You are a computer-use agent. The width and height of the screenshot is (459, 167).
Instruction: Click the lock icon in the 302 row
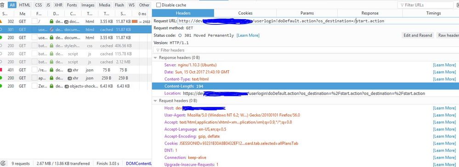pyautogui.click(x=51, y=22)
